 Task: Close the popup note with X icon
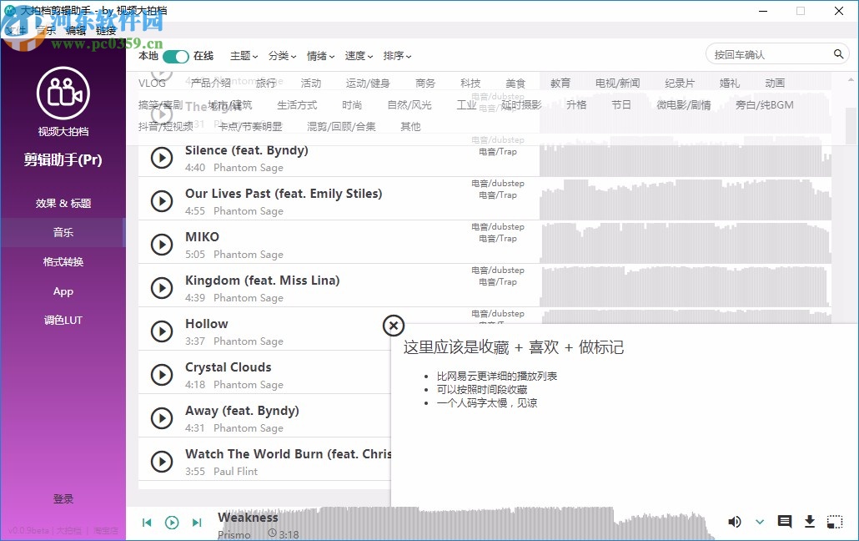coord(394,326)
